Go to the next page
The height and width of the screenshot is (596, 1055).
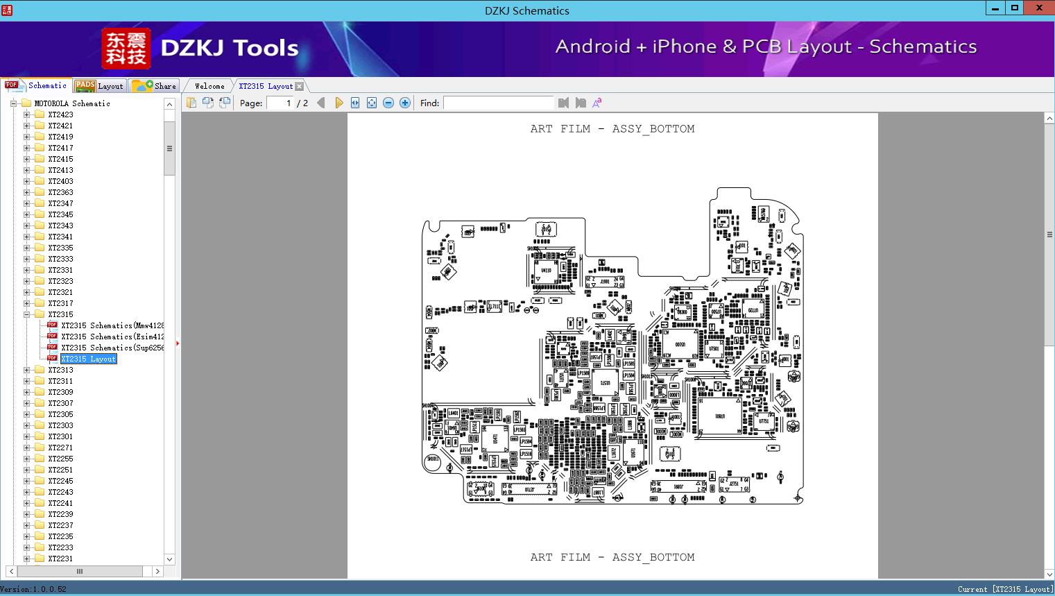coord(338,103)
